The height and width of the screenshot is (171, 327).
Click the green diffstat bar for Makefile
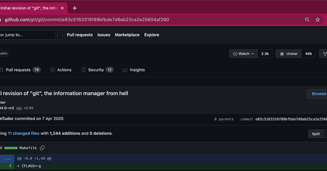click(x=11, y=148)
